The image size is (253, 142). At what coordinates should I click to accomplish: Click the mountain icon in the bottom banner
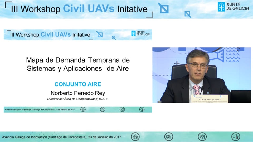(x=135, y=137)
